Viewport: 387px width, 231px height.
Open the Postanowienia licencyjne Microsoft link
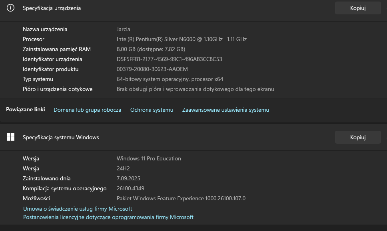coord(108,217)
